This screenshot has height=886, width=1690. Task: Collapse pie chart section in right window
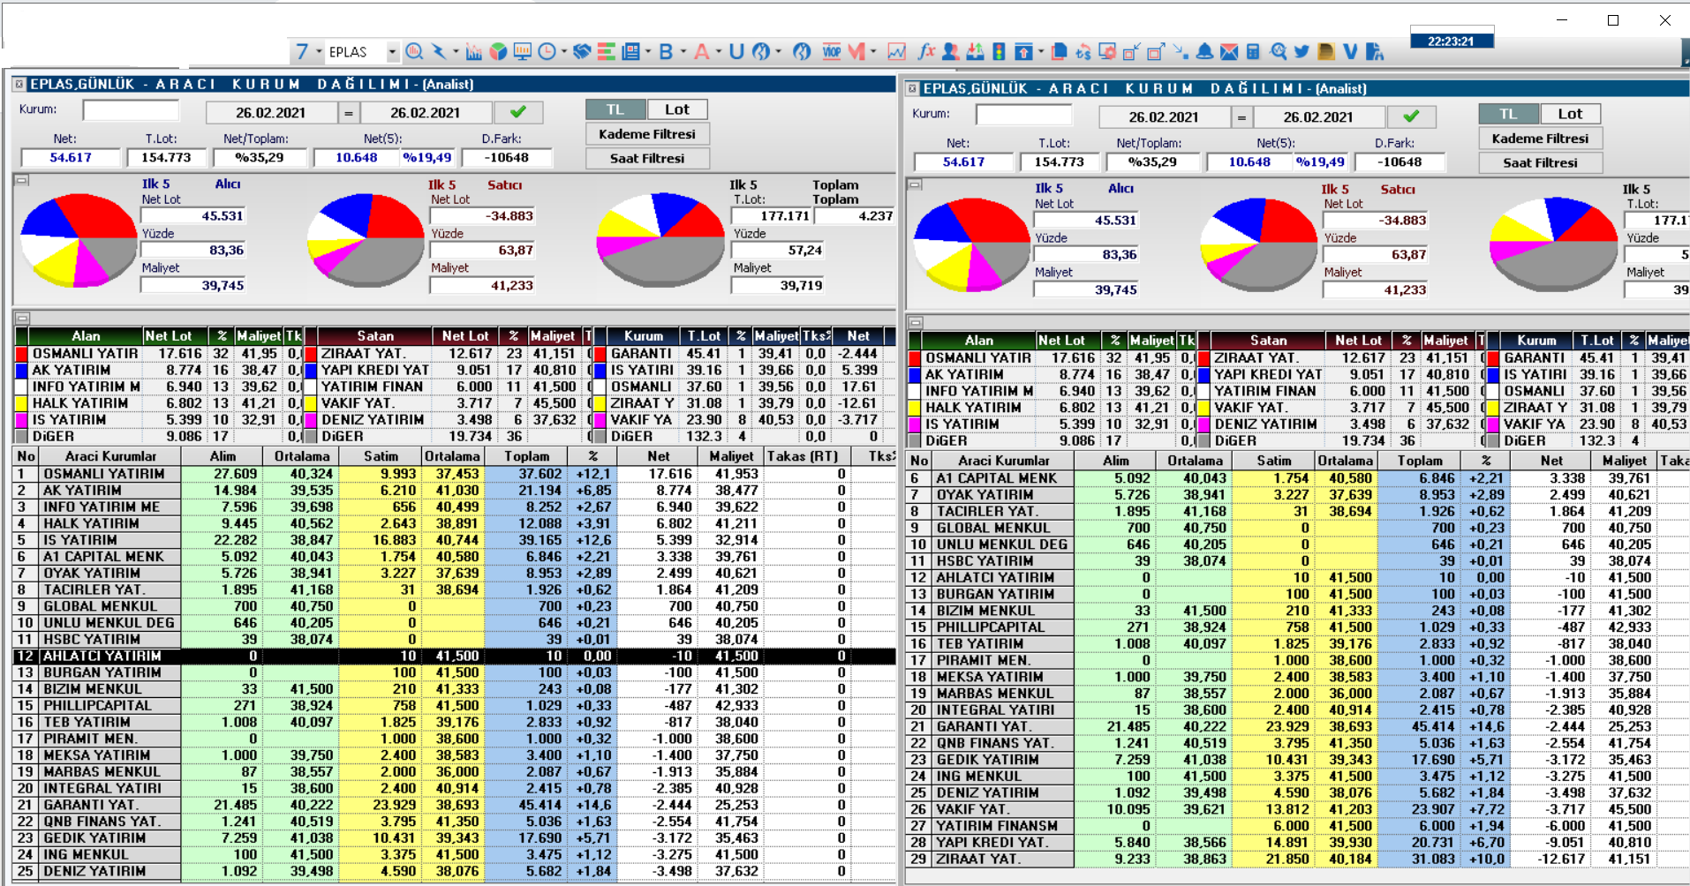pyautogui.click(x=916, y=184)
